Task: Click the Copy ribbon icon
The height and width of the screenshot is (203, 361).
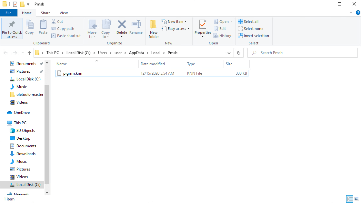Action: [x=29, y=25]
